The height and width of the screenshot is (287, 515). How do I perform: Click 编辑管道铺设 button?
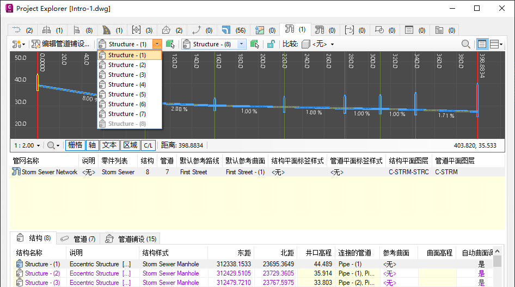point(60,44)
